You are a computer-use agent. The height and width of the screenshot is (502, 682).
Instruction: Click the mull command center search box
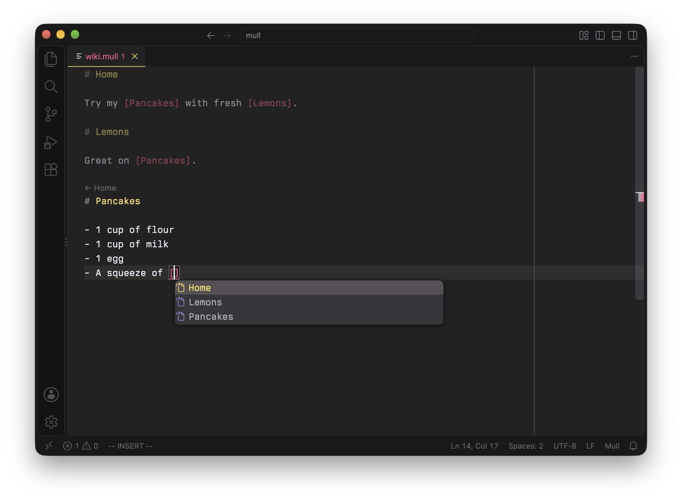(x=357, y=36)
